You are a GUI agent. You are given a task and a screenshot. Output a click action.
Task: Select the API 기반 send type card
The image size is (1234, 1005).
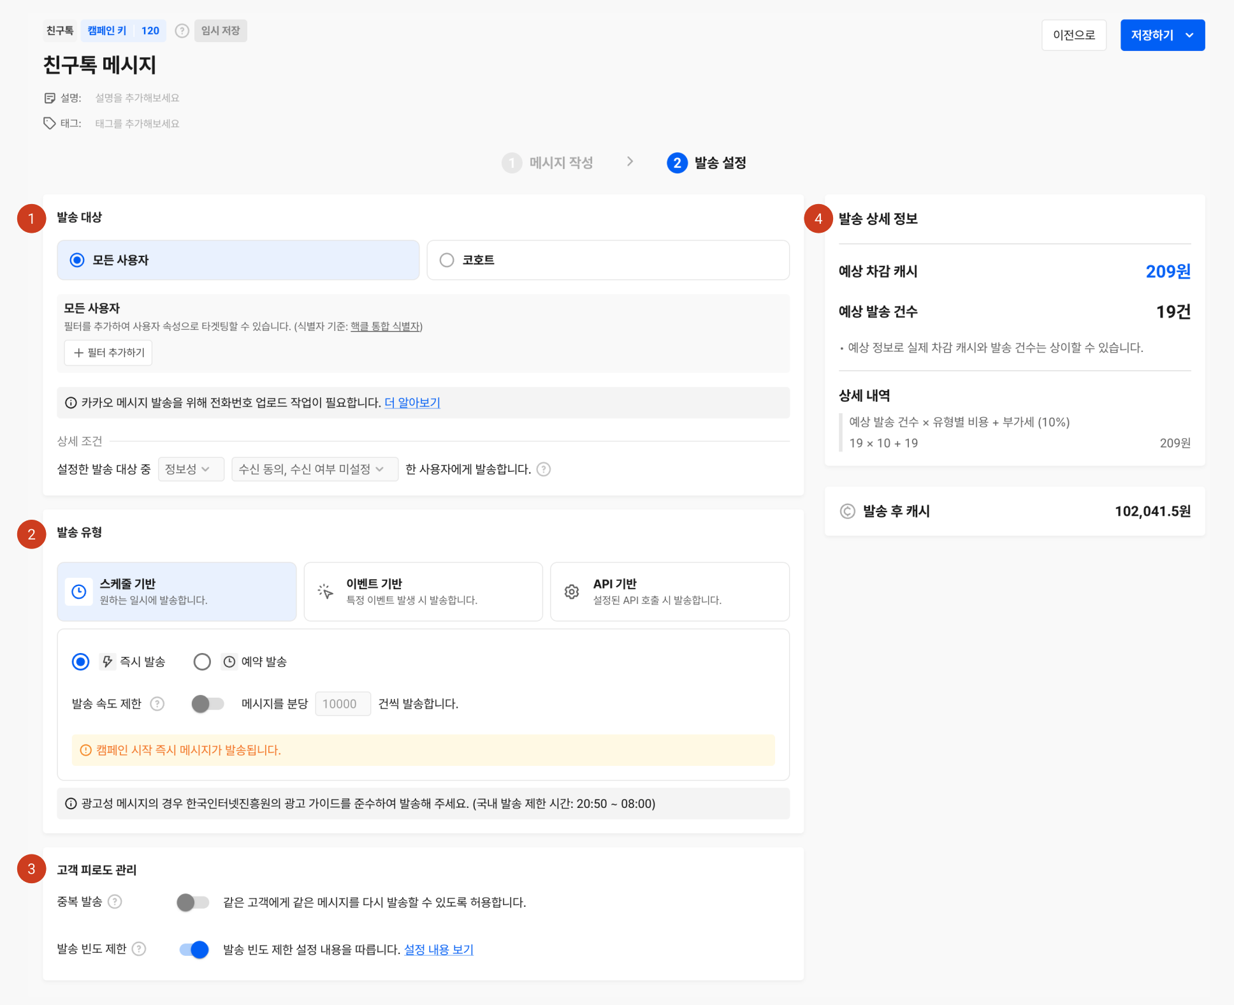coord(670,592)
